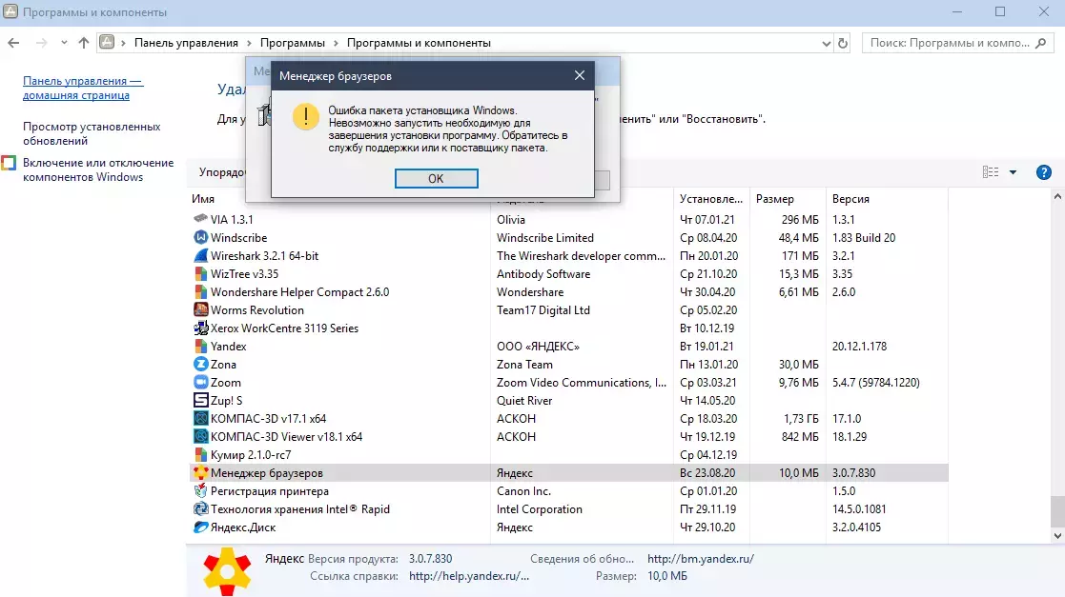Go back with the back arrow
This screenshot has width=1065, height=597.
click(13, 43)
